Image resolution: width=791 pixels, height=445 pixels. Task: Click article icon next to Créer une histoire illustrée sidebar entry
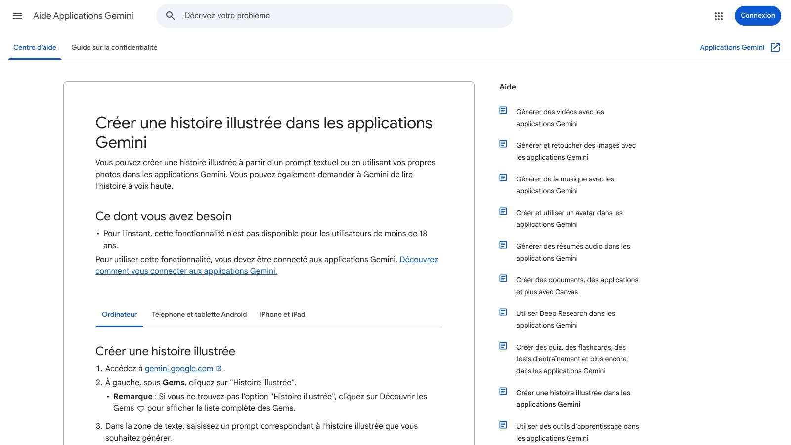pyautogui.click(x=503, y=391)
